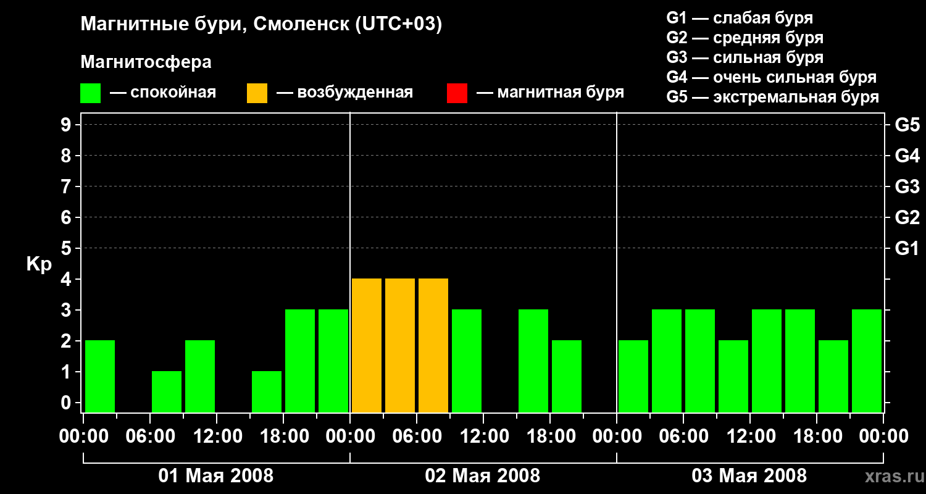Click the 'G3 — сильная буря' legend line
The height and width of the screenshot is (494, 926).
[x=745, y=57]
